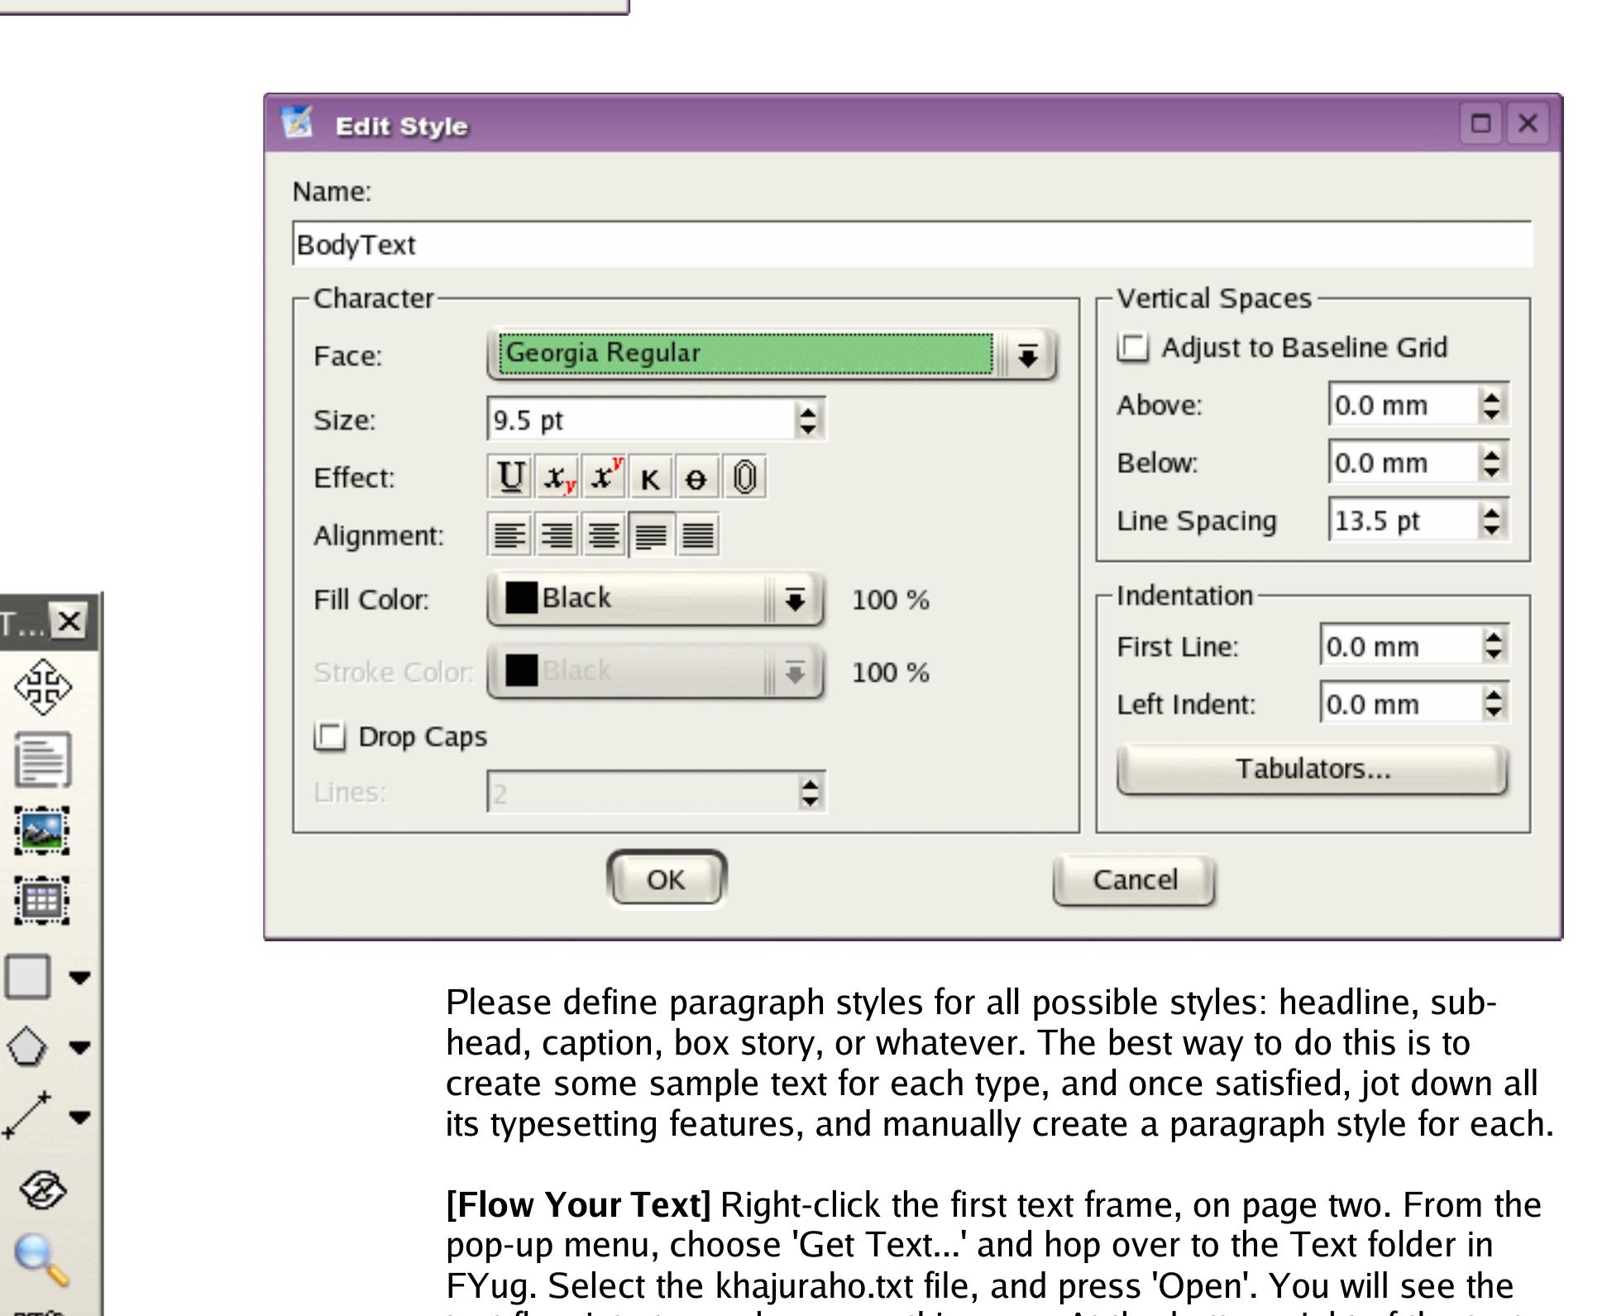Screen dimensions: 1607x1316
Task: Enable the Superscript effect button
Action: click(605, 477)
